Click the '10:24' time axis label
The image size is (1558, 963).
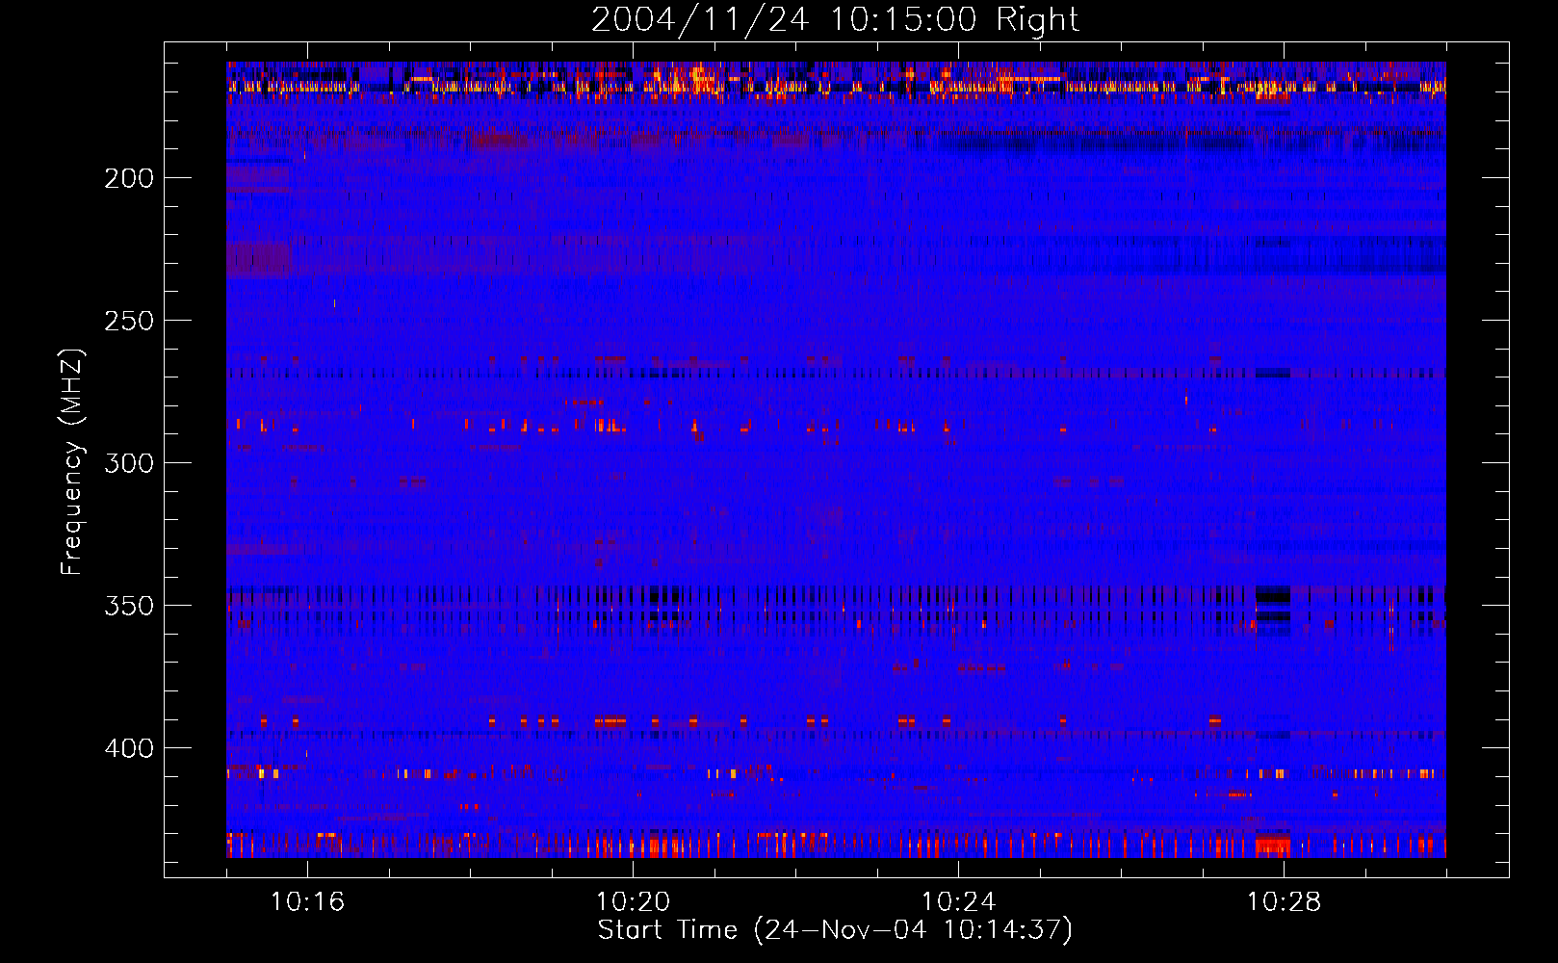click(958, 902)
